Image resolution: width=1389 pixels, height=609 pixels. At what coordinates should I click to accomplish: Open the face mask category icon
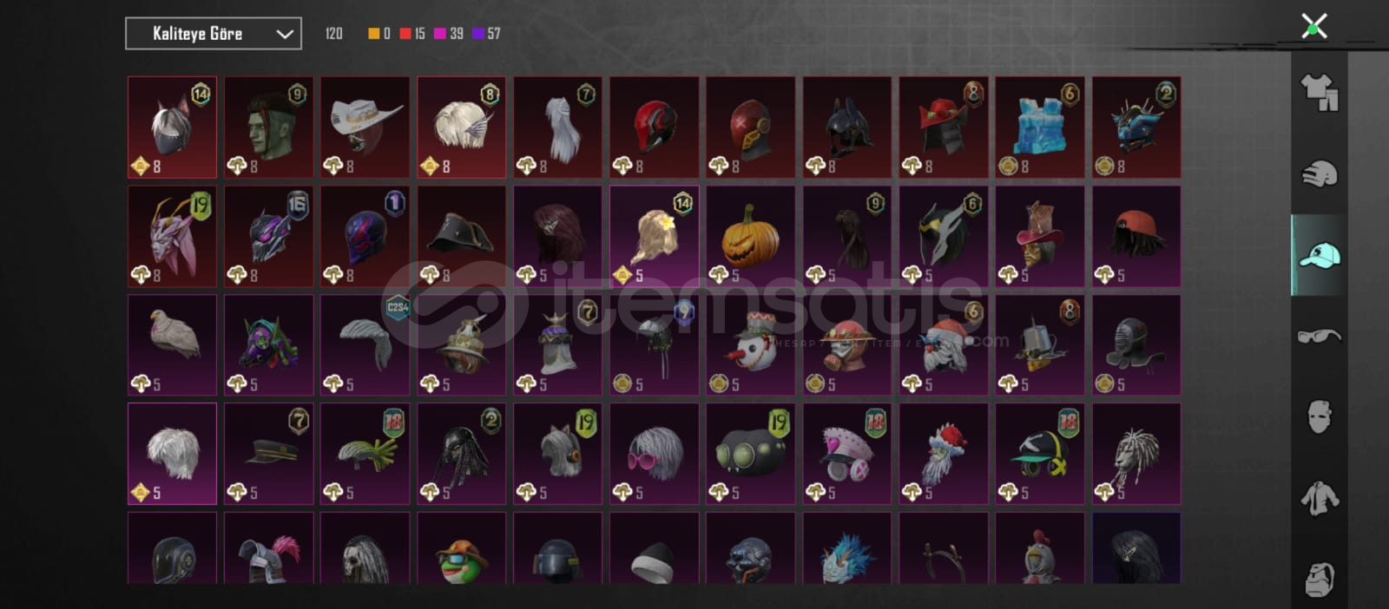[x=1319, y=417]
